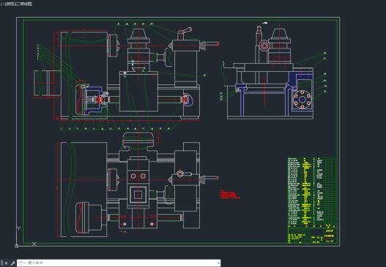Select the bolt-hole flange circle in side view
386x267 pixels.
(x=303, y=99)
